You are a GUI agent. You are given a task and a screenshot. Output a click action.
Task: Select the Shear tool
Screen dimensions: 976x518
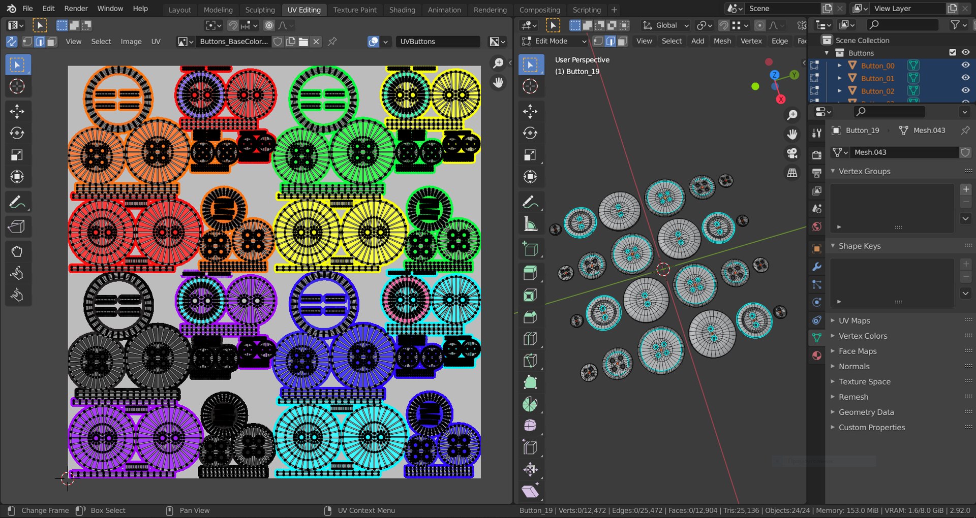(x=530, y=491)
